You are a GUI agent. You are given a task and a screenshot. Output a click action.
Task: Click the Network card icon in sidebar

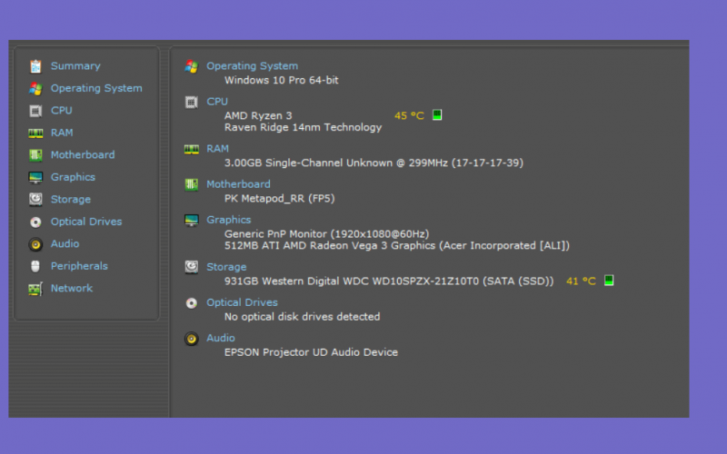point(35,289)
